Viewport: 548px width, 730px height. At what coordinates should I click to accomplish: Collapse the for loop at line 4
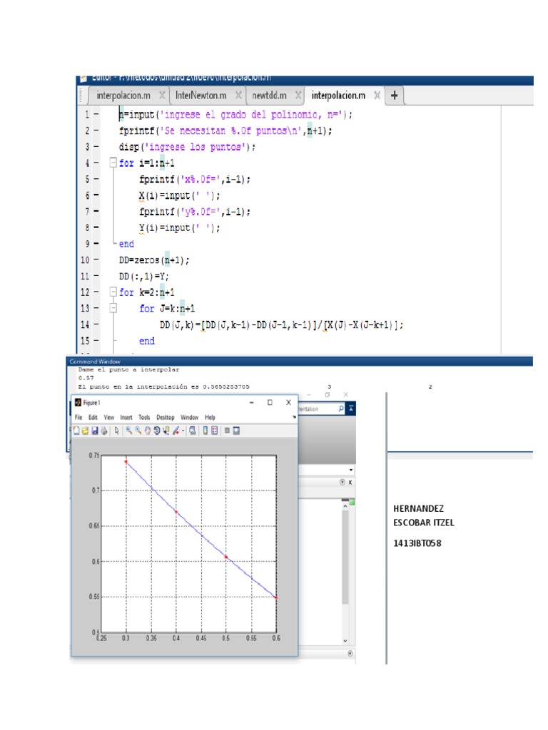(113, 163)
